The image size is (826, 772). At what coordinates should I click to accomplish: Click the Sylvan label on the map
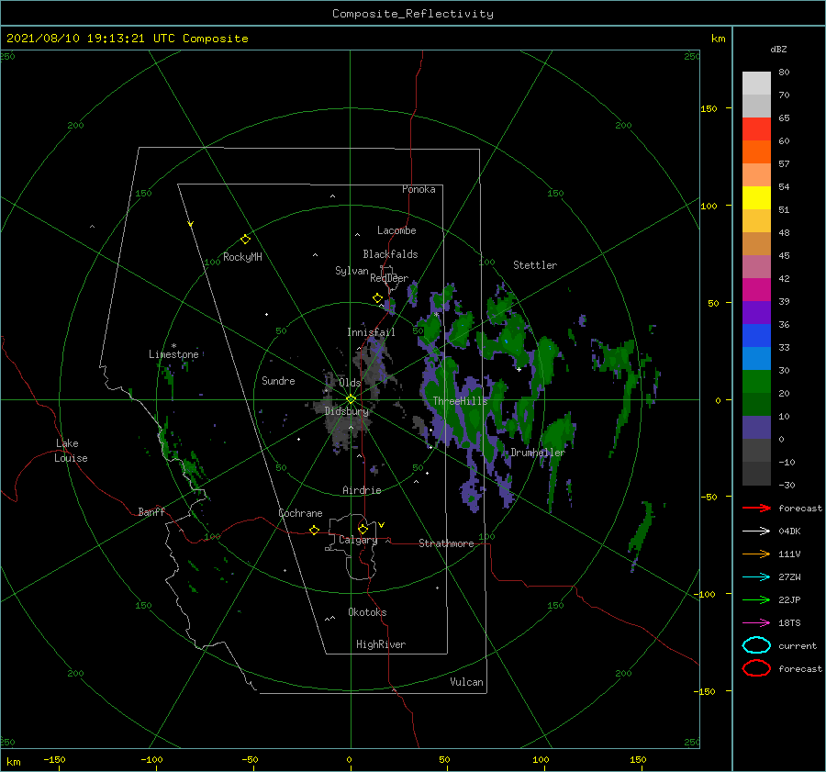(x=352, y=271)
